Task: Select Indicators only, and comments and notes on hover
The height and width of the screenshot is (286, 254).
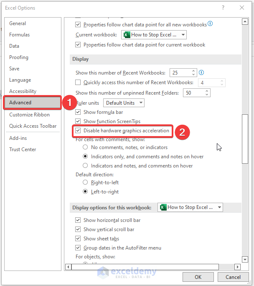Action: coord(85,157)
